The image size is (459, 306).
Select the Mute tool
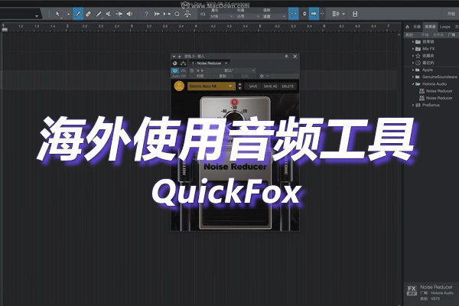coord(109,14)
